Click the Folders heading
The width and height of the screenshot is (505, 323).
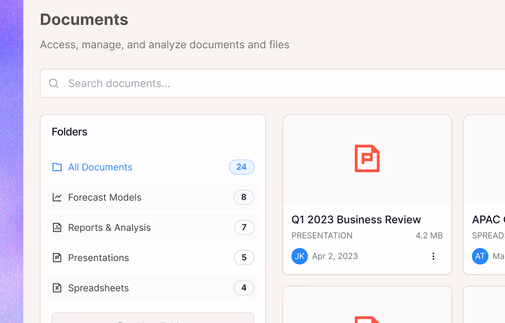click(x=69, y=132)
